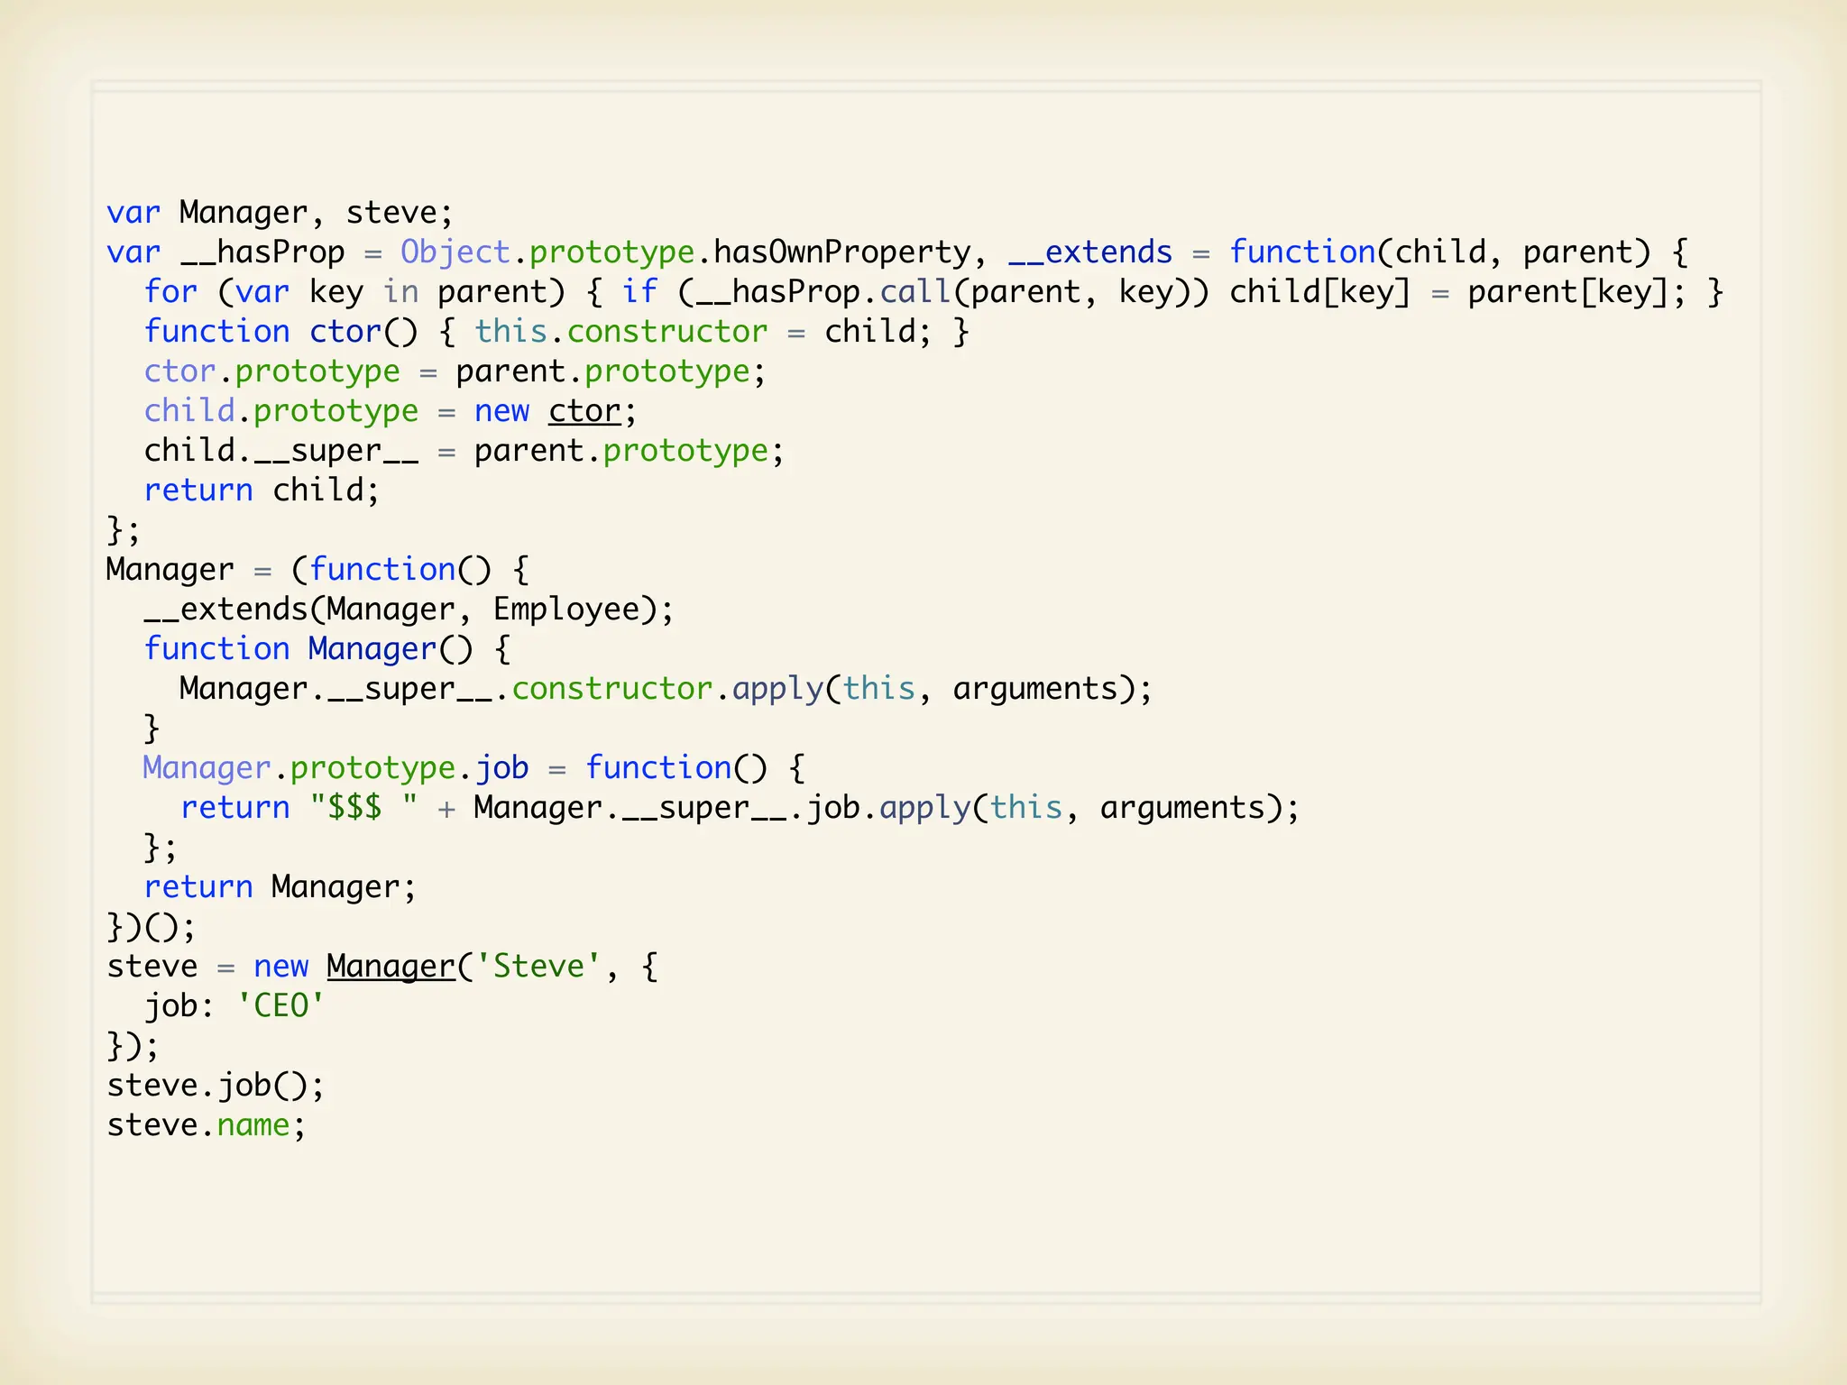Click the 'Manager = (function() {' line

[317, 570]
